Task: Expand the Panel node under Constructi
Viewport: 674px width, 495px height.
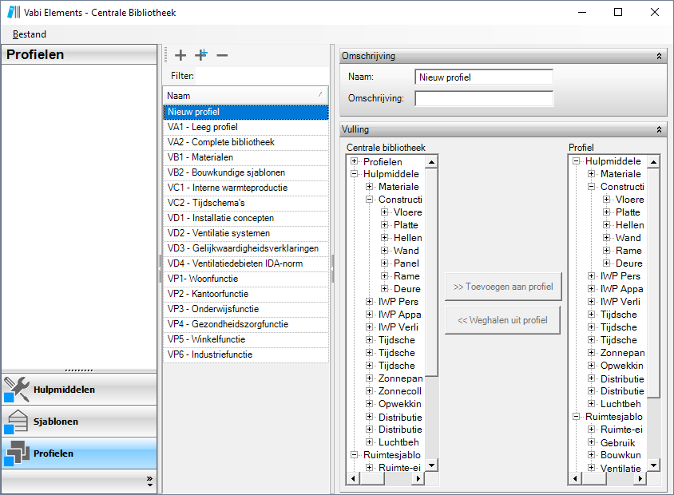Action: tap(385, 263)
